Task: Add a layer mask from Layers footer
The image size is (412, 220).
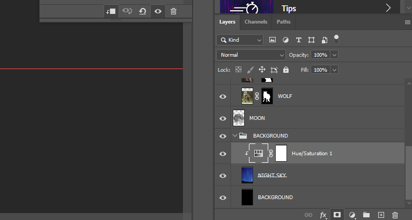Action: click(337, 215)
